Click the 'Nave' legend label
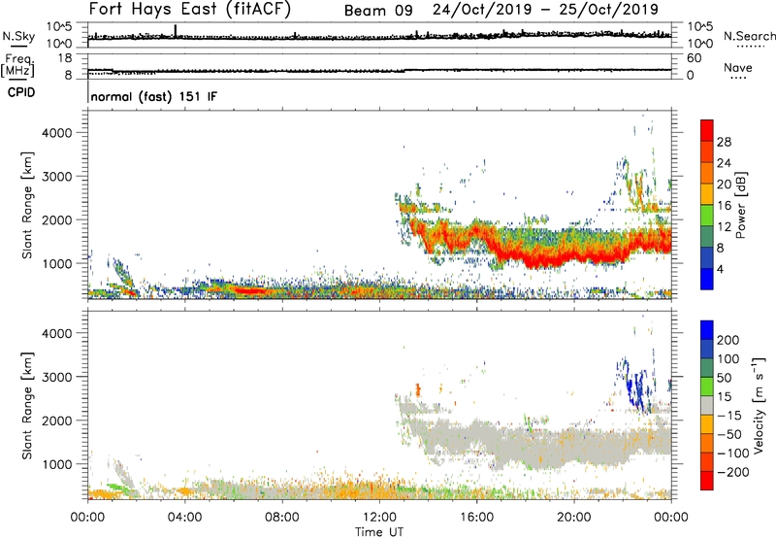 click(x=738, y=67)
